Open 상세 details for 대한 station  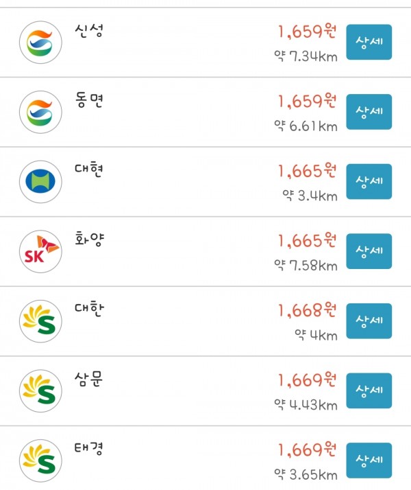pyautogui.click(x=369, y=320)
